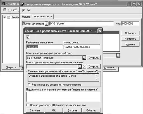Click the third toolbar icon in the Список window
Viewport: 143px width, 114px height.
point(15,10)
